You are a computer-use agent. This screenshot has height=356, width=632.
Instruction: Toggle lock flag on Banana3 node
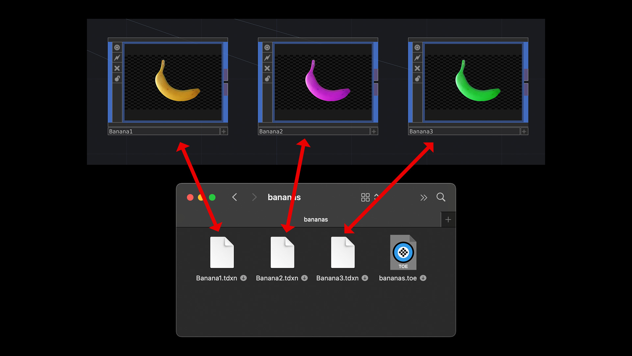click(417, 78)
